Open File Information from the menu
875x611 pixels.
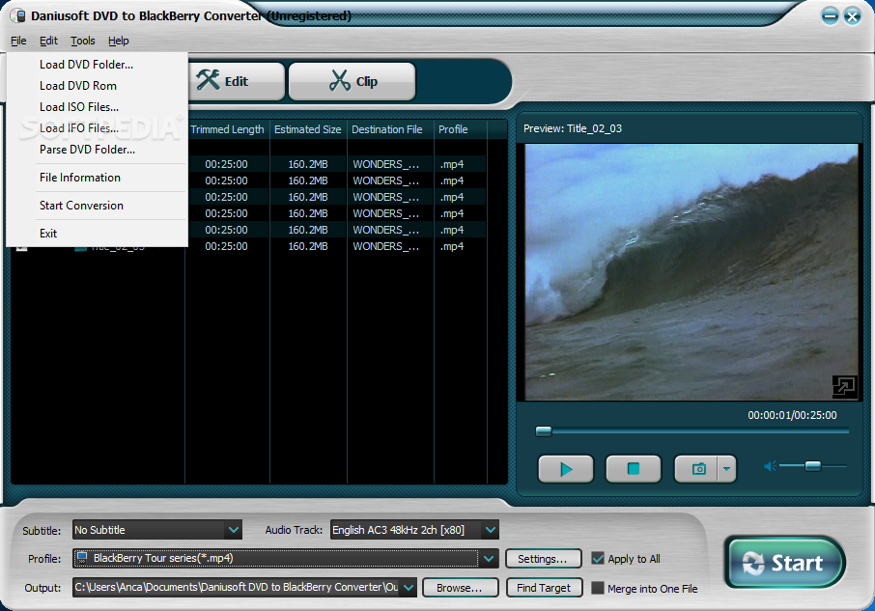[98, 178]
